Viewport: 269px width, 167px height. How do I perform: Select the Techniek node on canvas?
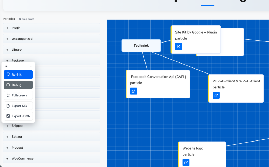[141, 46]
